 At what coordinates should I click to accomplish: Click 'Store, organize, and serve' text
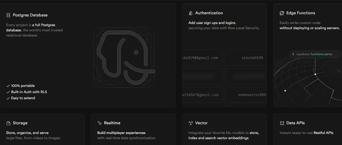[x=27, y=133]
